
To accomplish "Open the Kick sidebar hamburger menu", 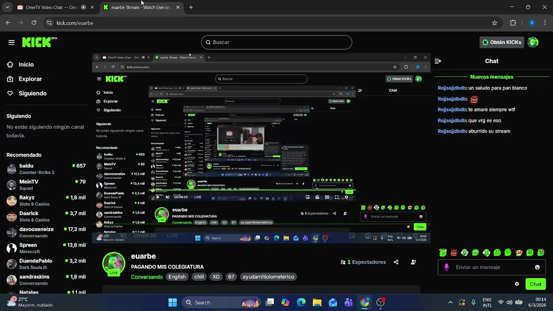I will pyautogui.click(x=12, y=42).
